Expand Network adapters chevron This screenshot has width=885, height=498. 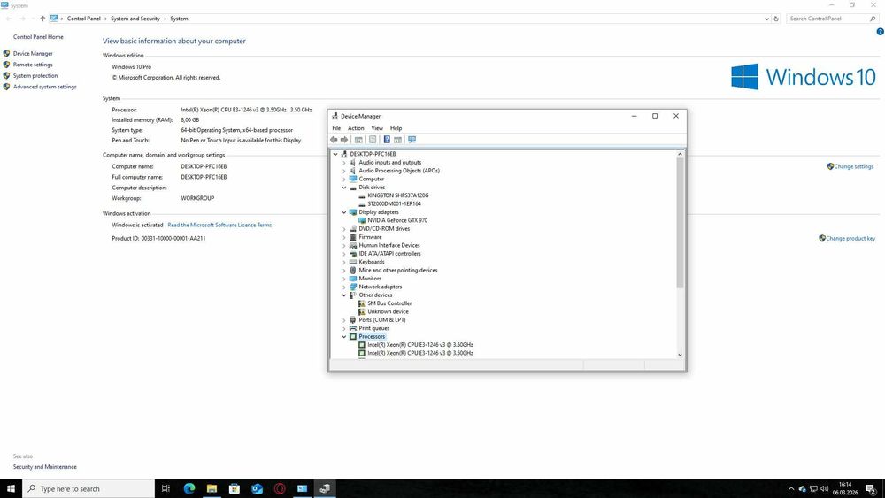343,287
